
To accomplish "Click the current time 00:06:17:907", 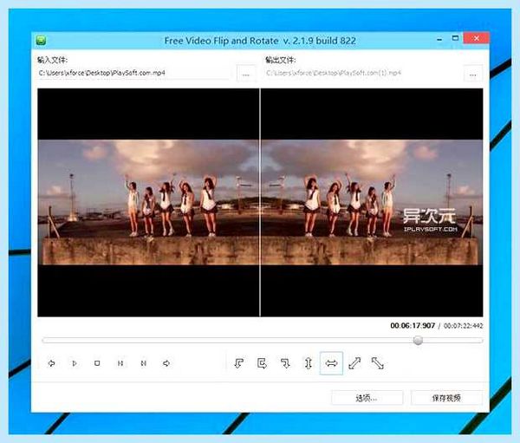I will click(x=413, y=326).
